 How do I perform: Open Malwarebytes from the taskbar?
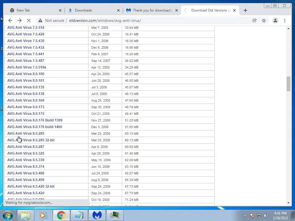point(97,215)
